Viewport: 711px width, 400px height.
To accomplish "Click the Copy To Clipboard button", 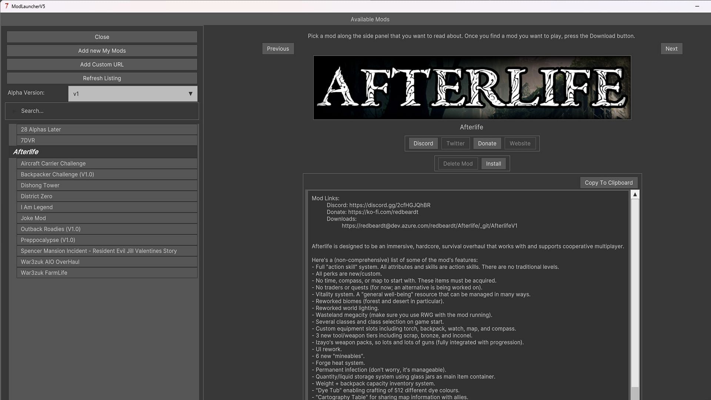I will coord(609,183).
